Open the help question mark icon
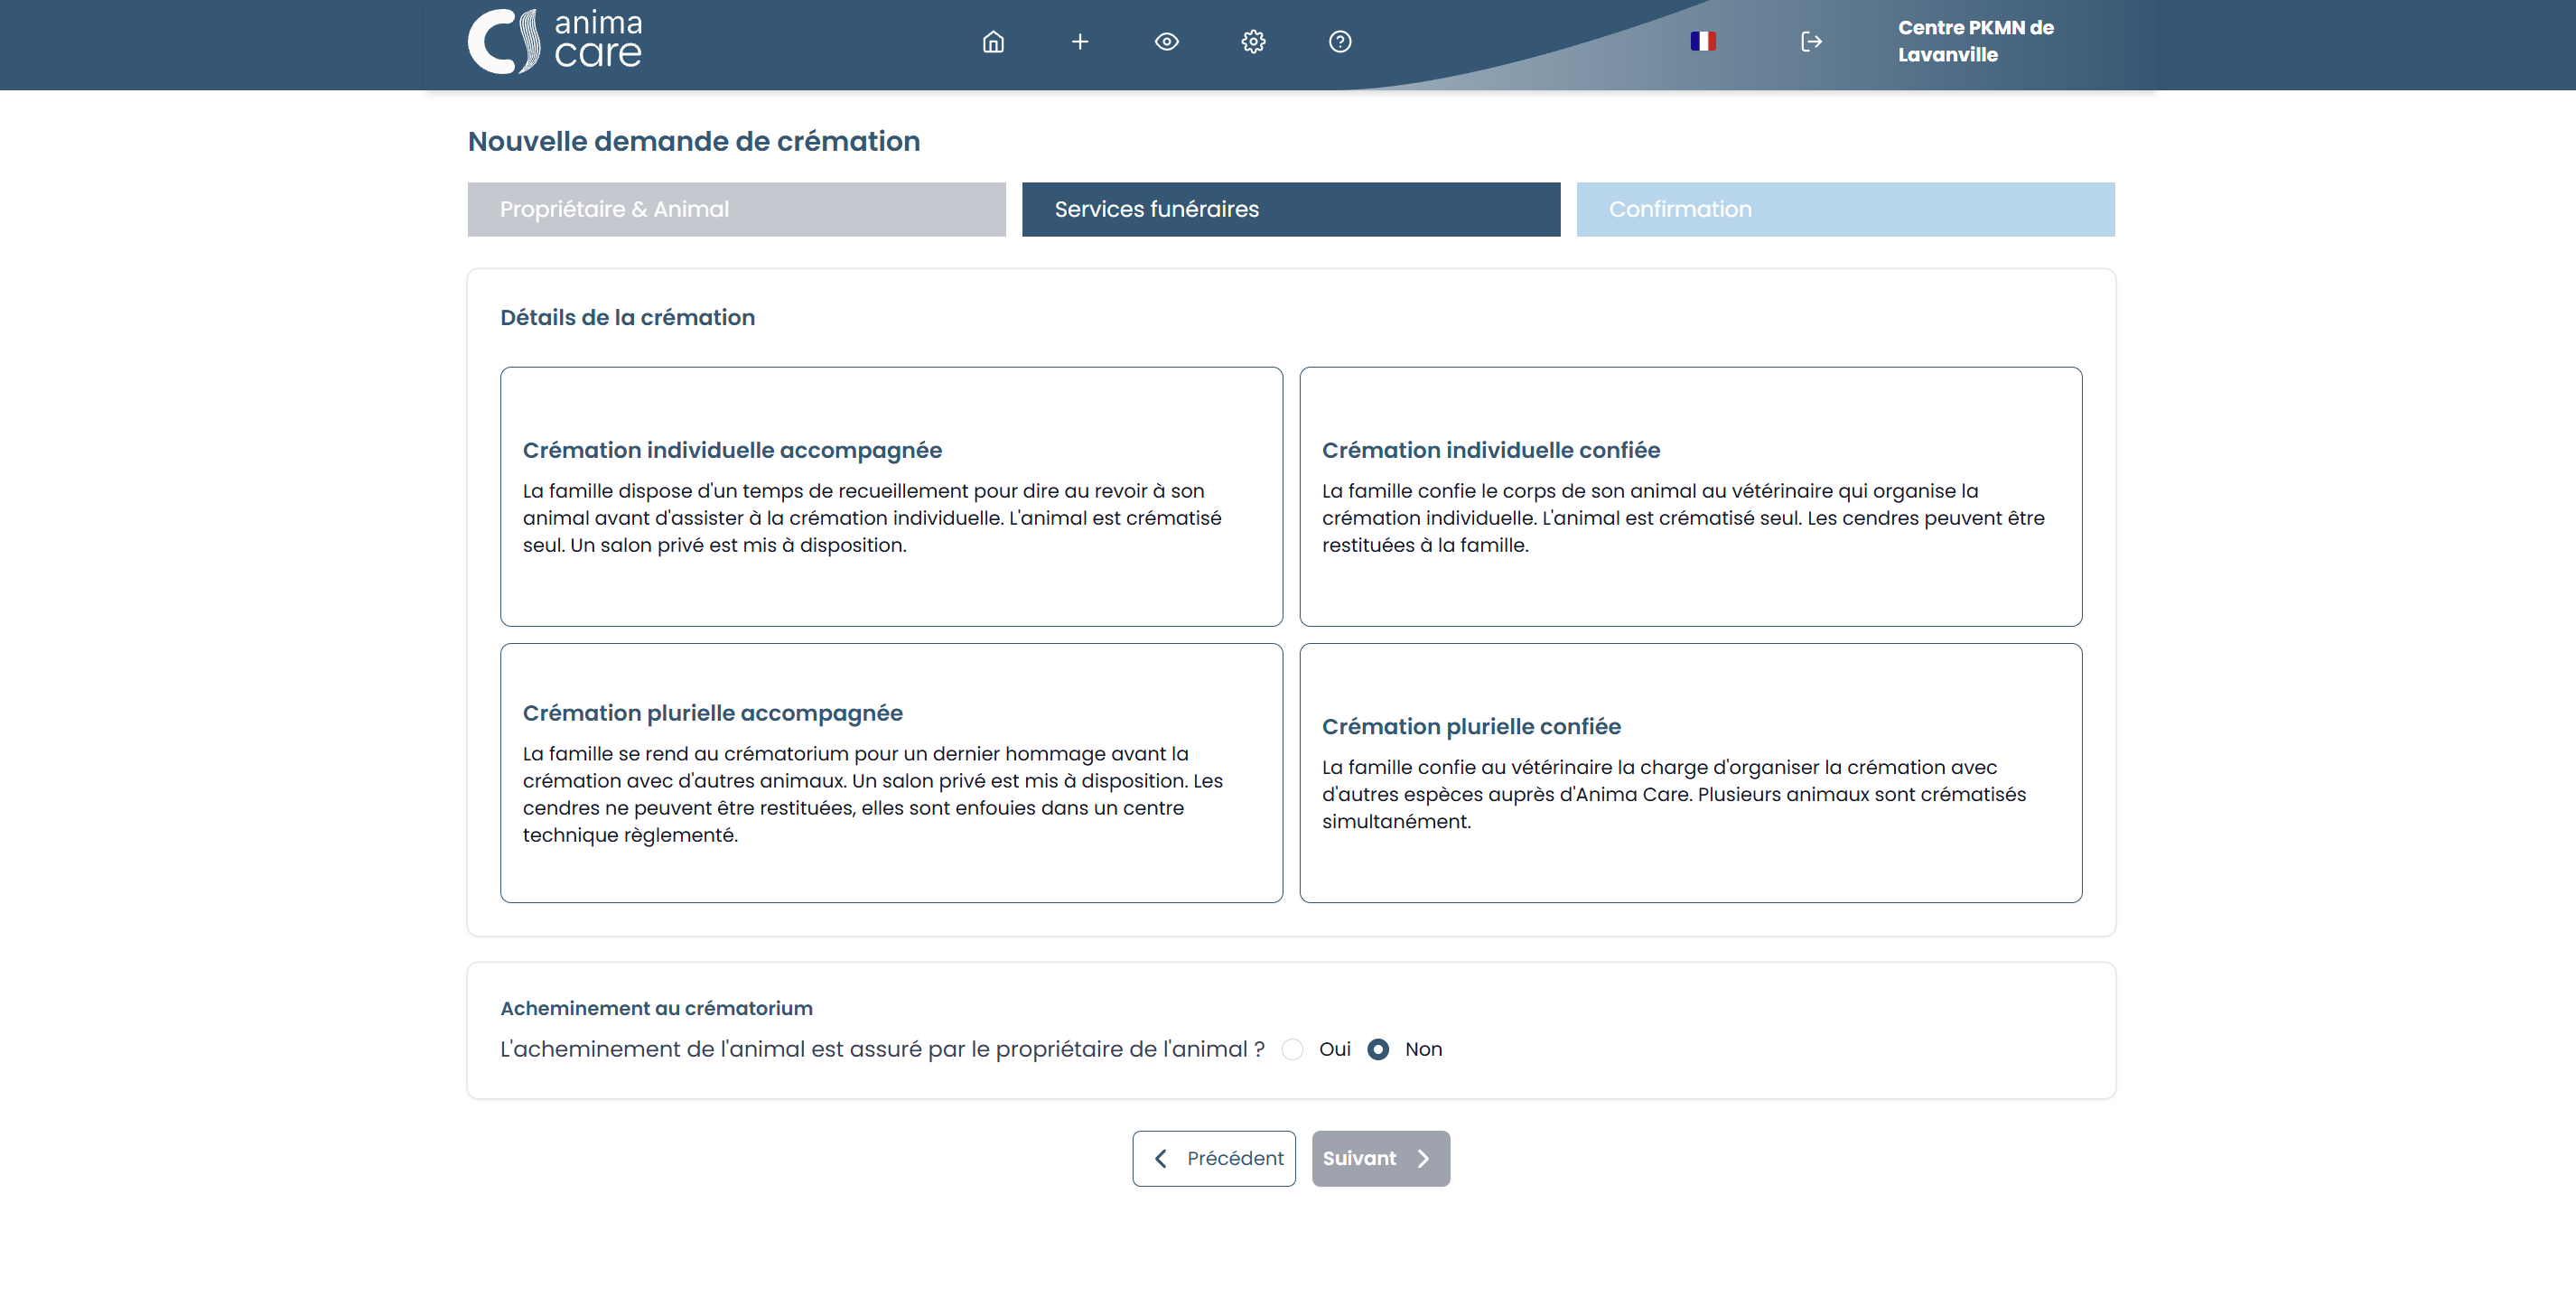Screen dimensions: 2576x1296 pos(1339,42)
